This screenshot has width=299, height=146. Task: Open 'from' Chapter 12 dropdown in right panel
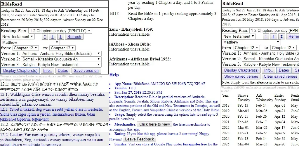coord(247,48)
